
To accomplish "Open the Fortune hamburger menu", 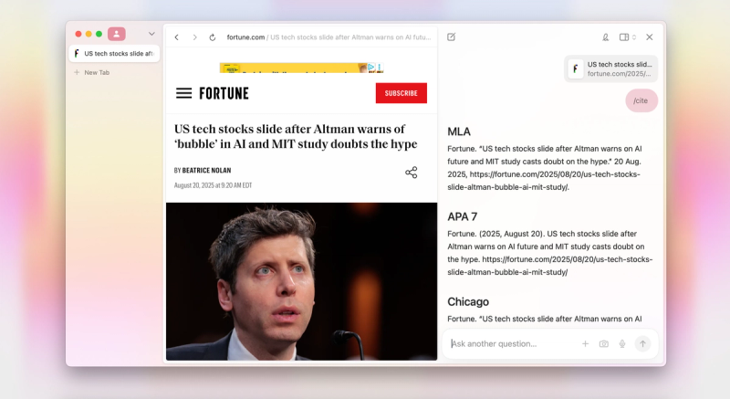I will click(184, 93).
